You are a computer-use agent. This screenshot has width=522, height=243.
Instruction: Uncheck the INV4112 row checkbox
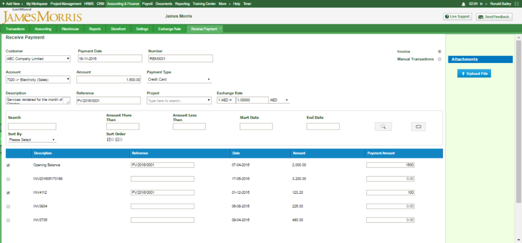8,193
